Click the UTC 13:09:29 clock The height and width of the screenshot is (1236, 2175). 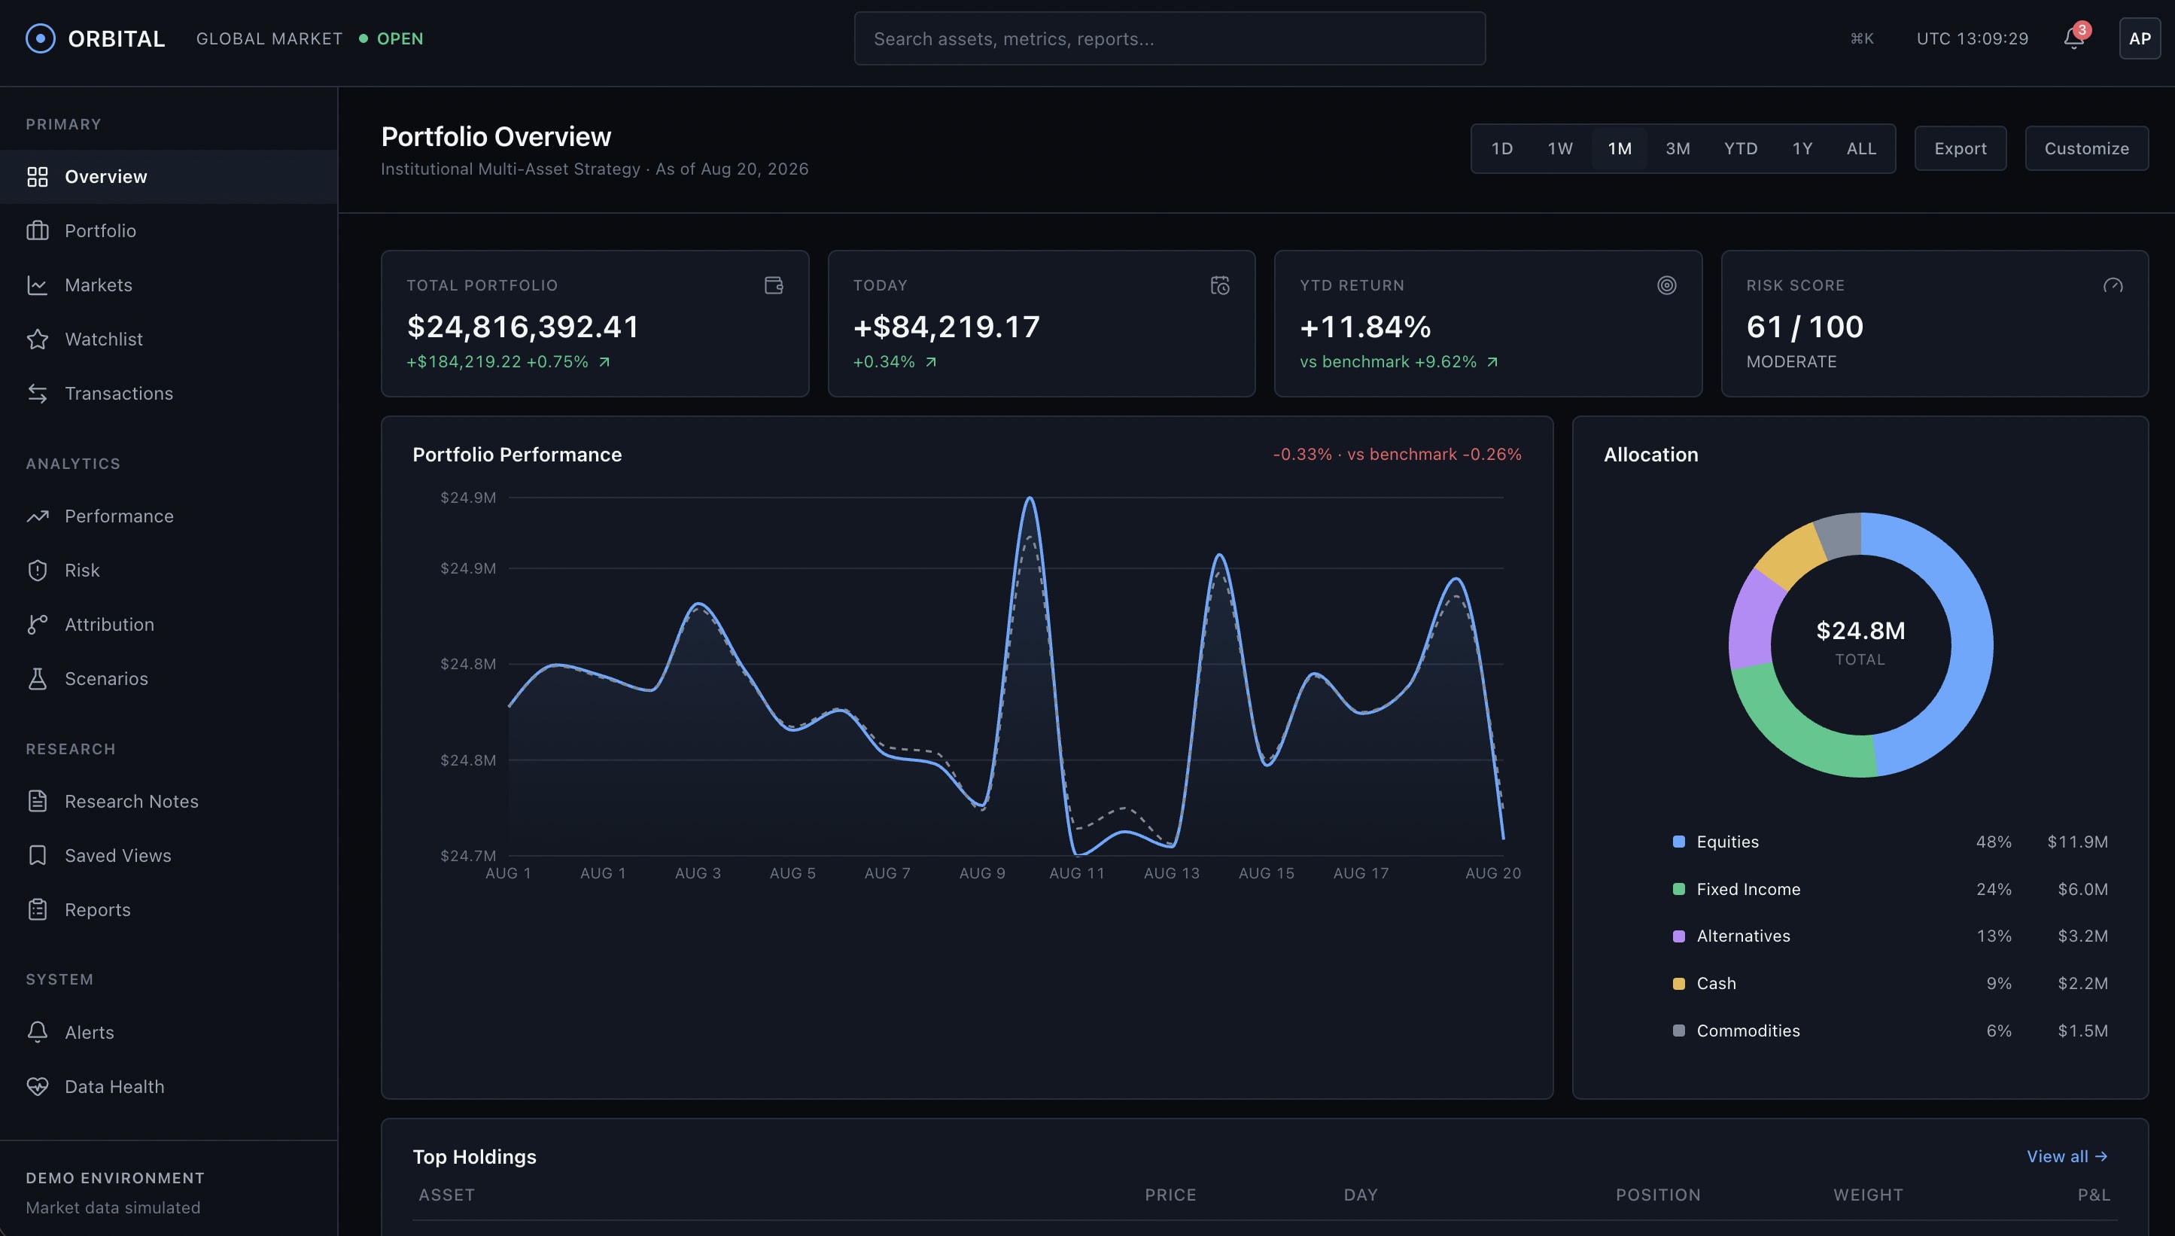point(1973,39)
